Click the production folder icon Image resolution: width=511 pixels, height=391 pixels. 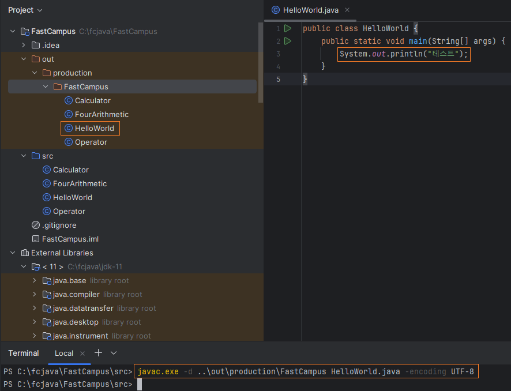pyautogui.click(x=47, y=73)
